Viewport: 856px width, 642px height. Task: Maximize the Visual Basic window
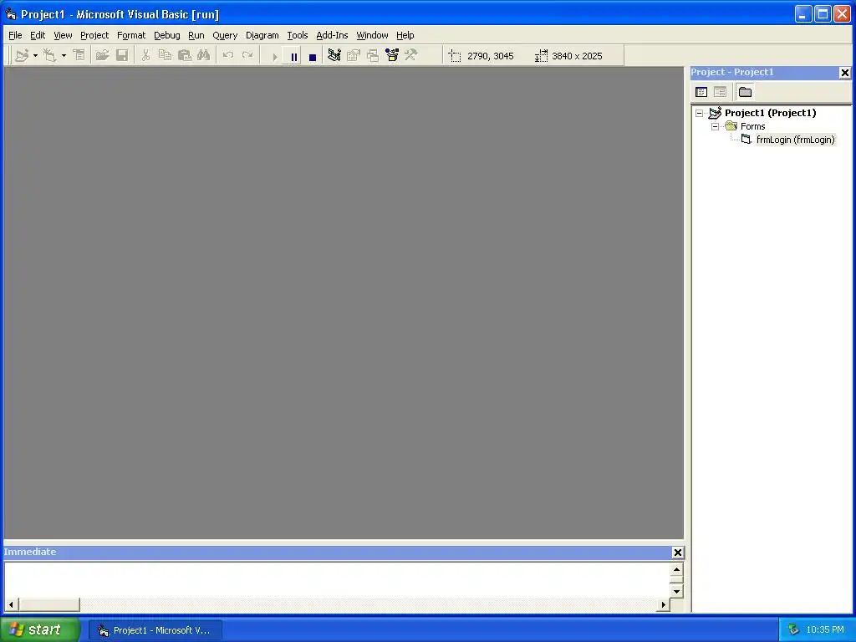pyautogui.click(x=823, y=14)
